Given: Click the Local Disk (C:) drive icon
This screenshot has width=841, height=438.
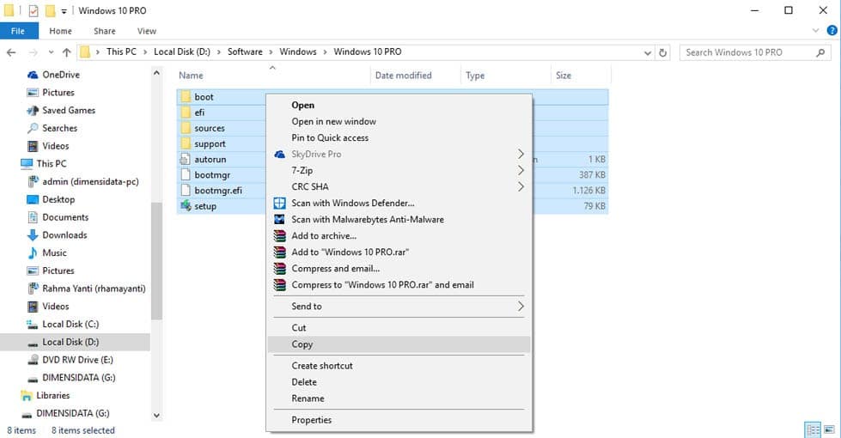Looking at the screenshot, I should point(33,325).
